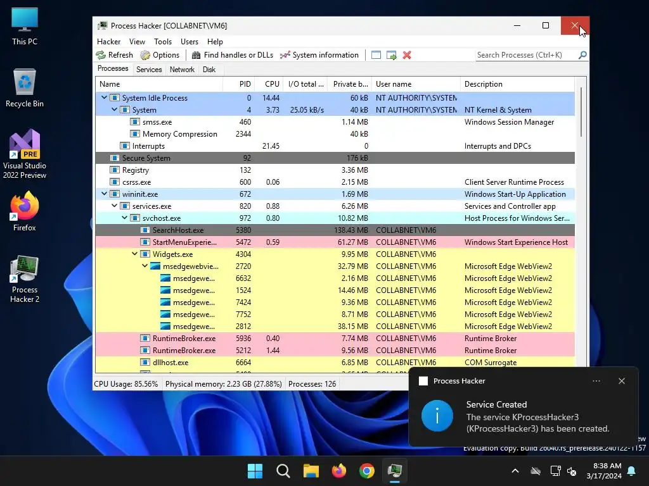Click Find handles or DLLs binoculars icon
The width and height of the screenshot is (649, 486).
196,55
